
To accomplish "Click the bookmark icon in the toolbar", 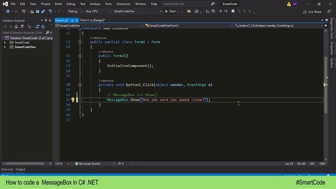I will (x=233, y=12).
